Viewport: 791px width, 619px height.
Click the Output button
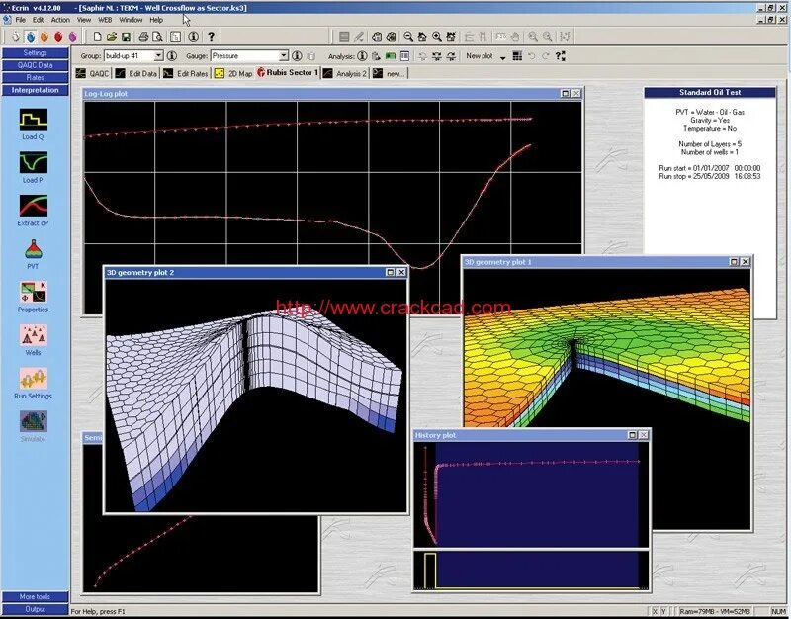pyautogui.click(x=35, y=609)
